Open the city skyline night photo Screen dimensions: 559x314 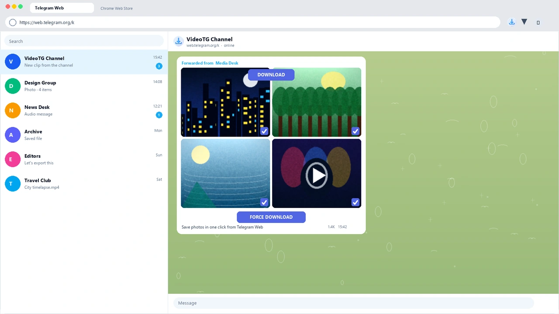225,102
